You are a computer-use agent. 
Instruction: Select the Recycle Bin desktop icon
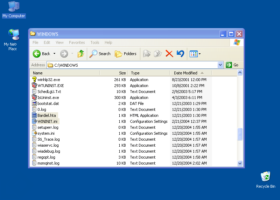click(266, 180)
